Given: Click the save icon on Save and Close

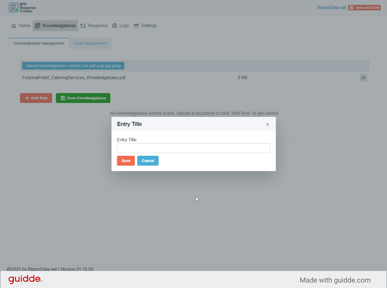Looking at the screenshot, I should pos(352,7).
